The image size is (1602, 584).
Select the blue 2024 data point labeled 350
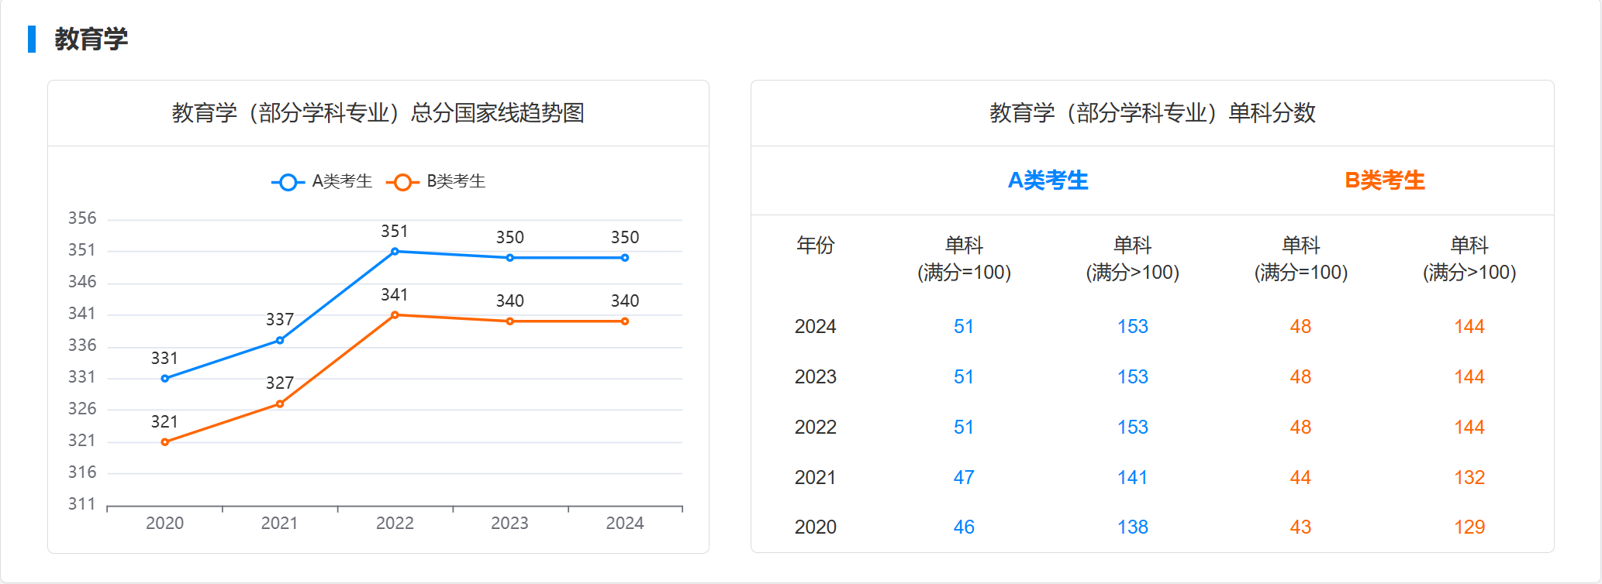point(625,258)
